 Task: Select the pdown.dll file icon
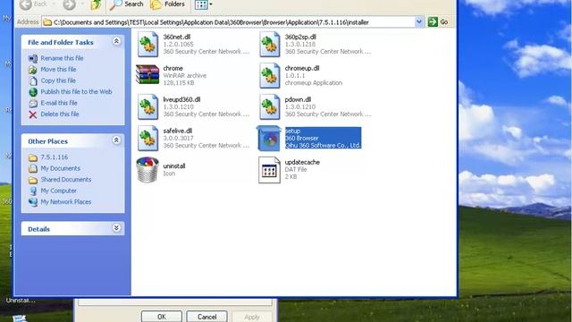[x=270, y=107]
